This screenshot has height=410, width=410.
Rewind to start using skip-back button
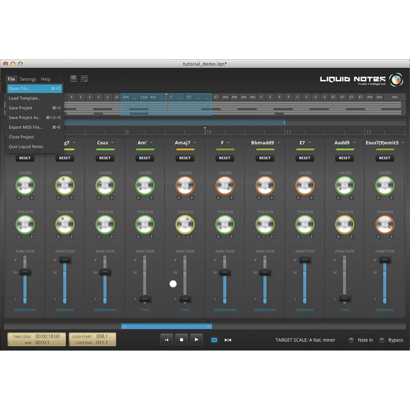point(166,339)
